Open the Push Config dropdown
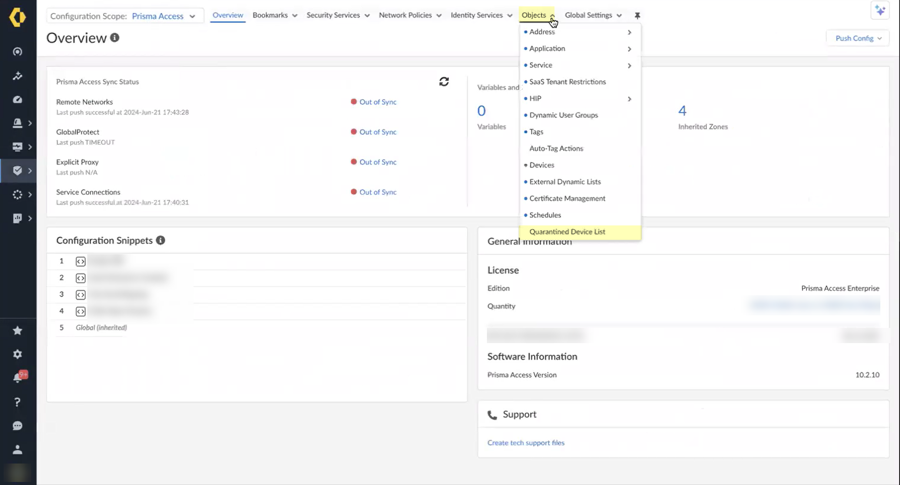The image size is (900, 485). [x=858, y=38]
